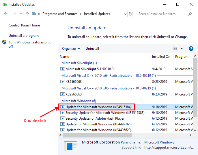Click the Uninstall toolbar button
198x155 pixels.
tap(92, 49)
